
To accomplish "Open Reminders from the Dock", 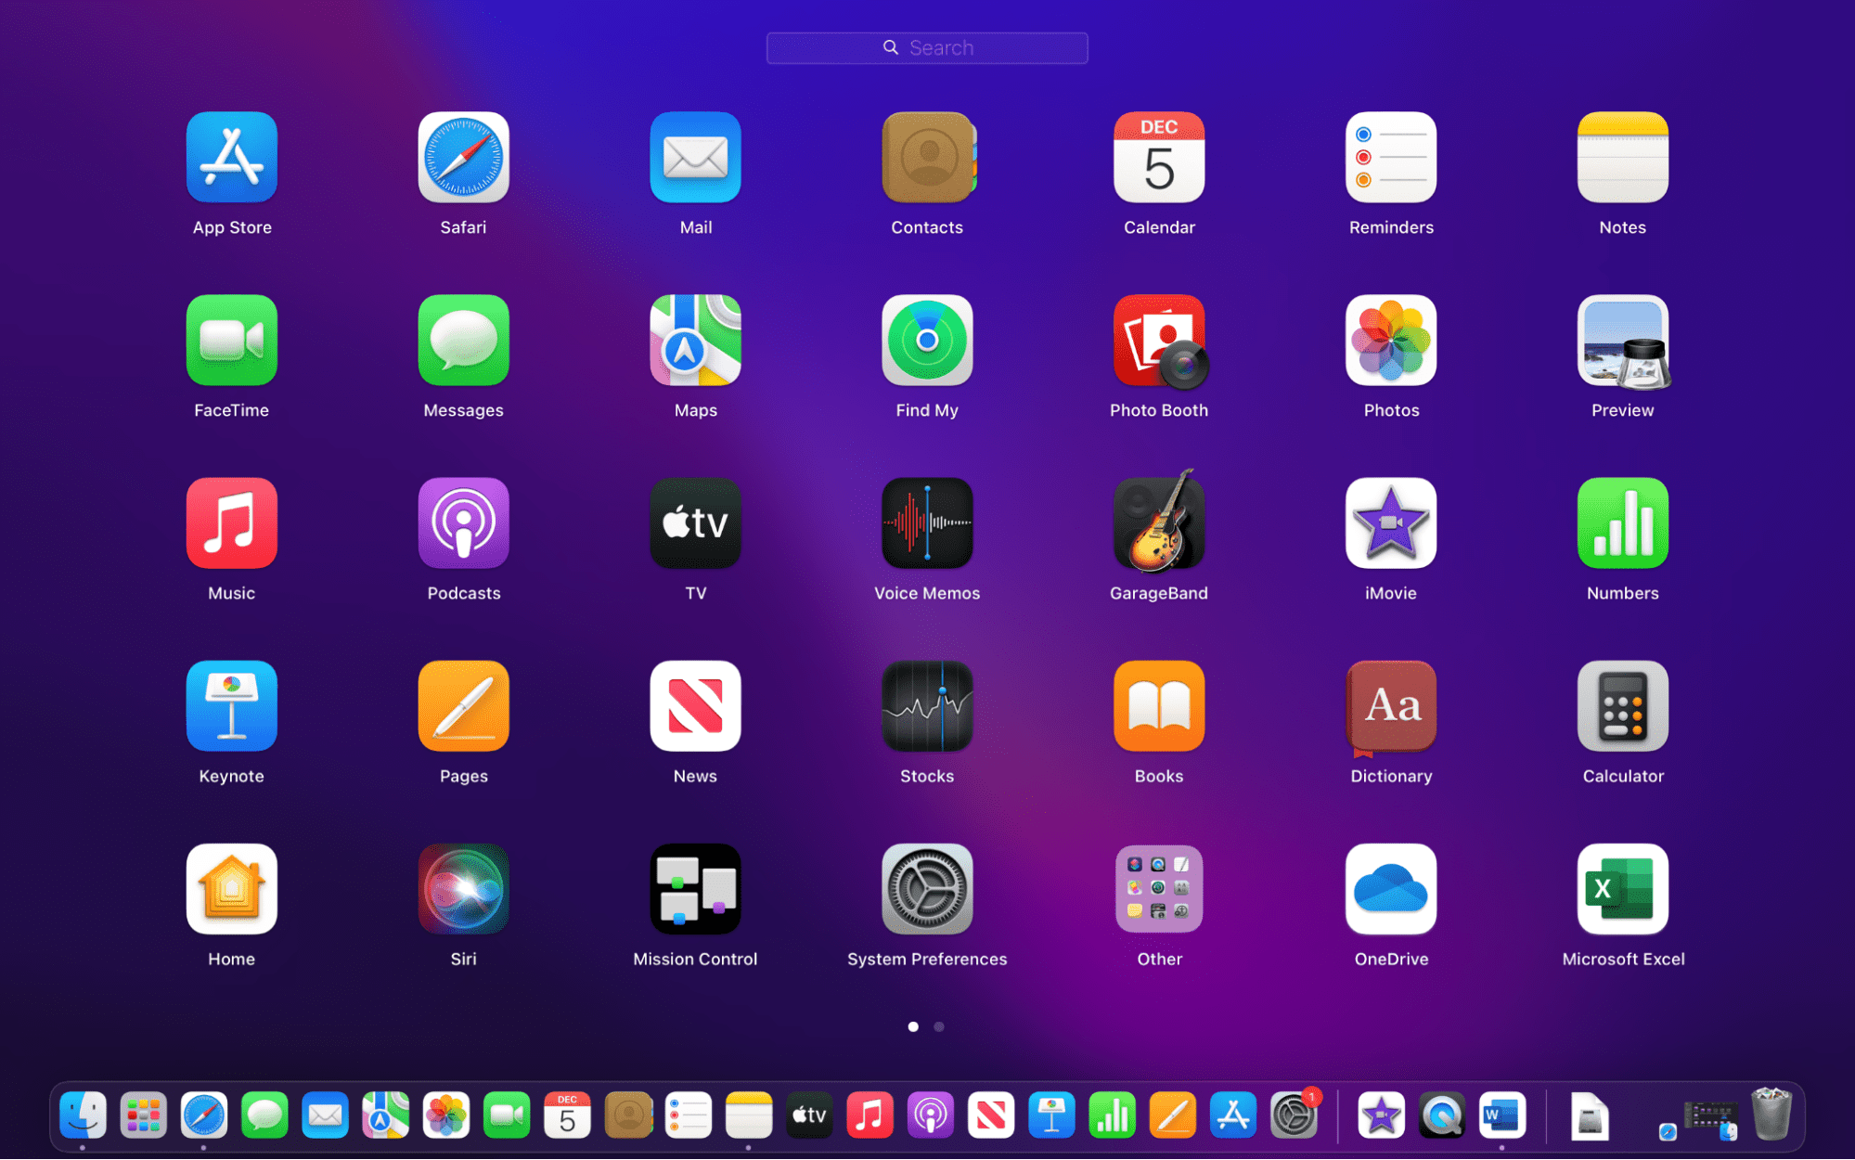I will coord(689,1115).
